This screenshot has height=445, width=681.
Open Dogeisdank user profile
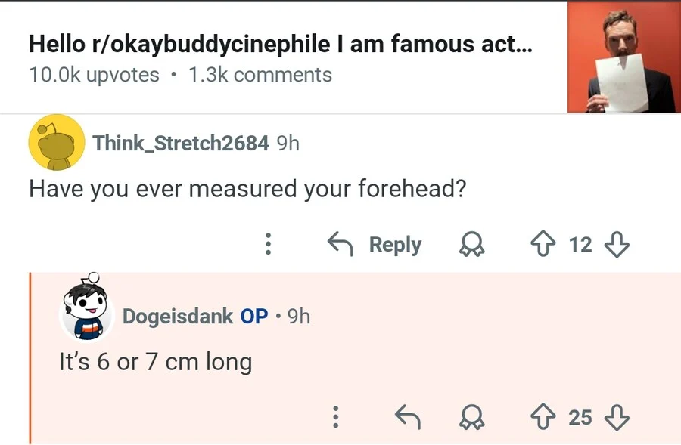click(177, 316)
